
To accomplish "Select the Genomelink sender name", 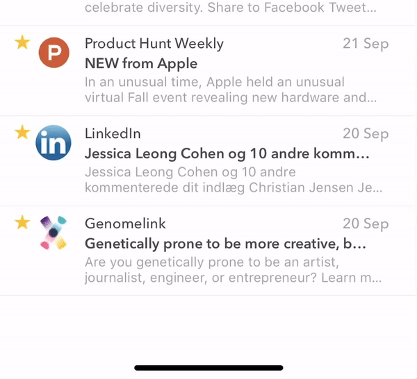I will click(x=125, y=224).
